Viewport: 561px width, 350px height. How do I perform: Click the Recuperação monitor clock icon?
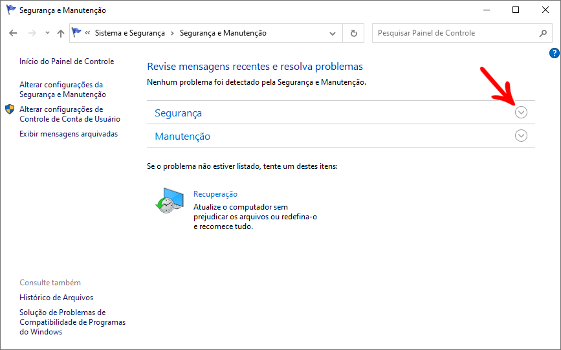click(170, 201)
